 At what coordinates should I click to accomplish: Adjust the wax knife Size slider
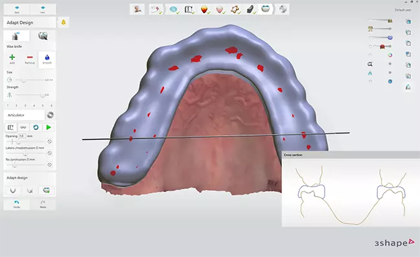[29, 80]
